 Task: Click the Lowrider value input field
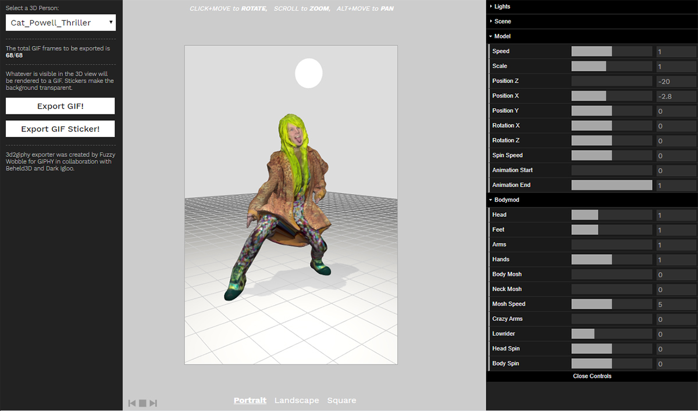click(x=676, y=334)
